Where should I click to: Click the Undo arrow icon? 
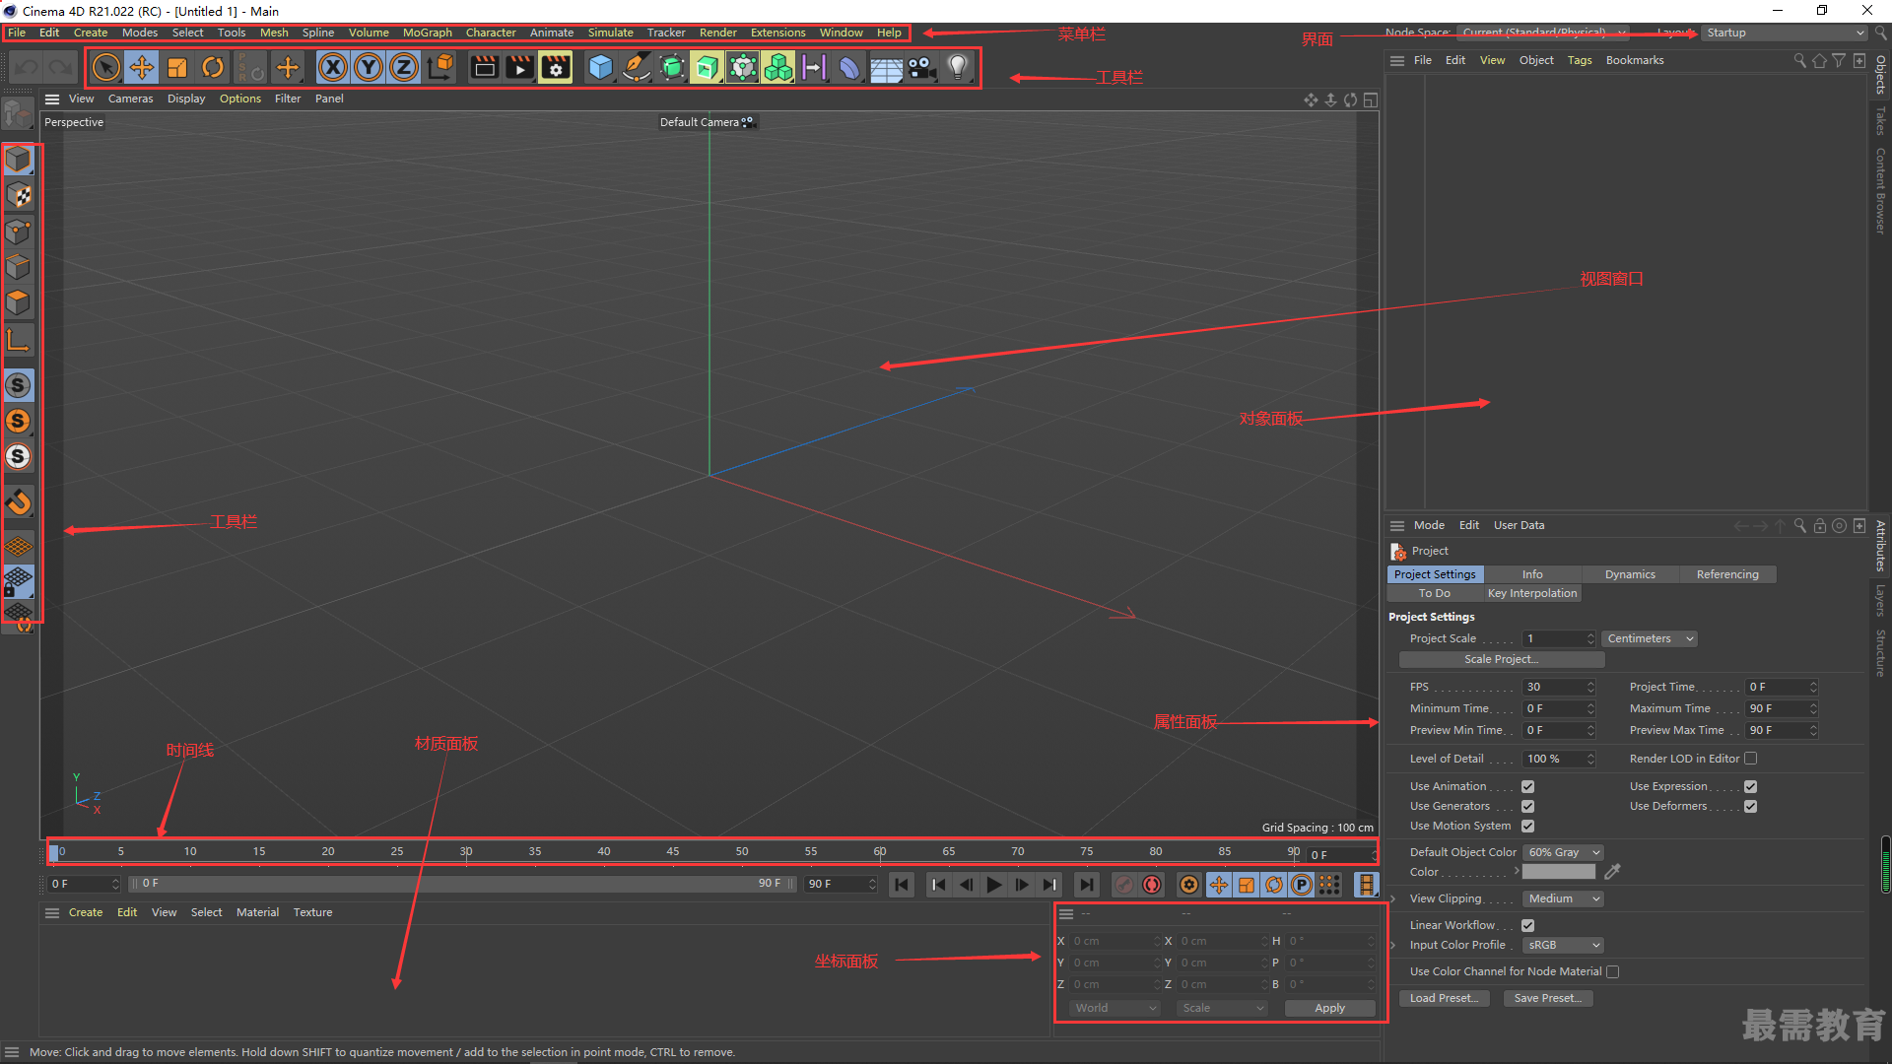click(x=27, y=67)
